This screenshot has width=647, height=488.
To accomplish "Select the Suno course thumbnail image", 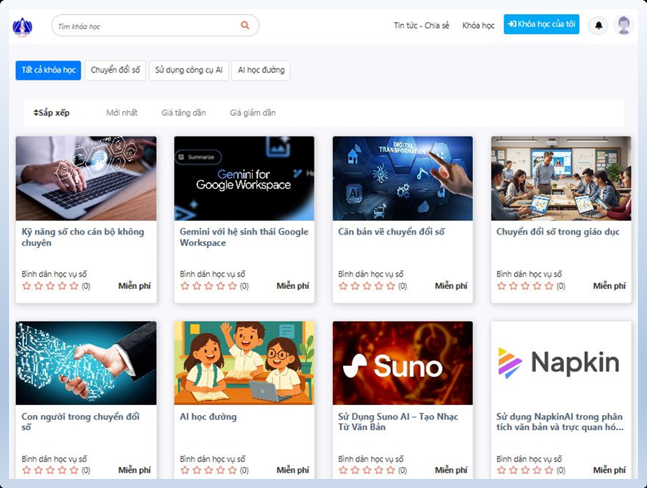I will [x=402, y=362].
